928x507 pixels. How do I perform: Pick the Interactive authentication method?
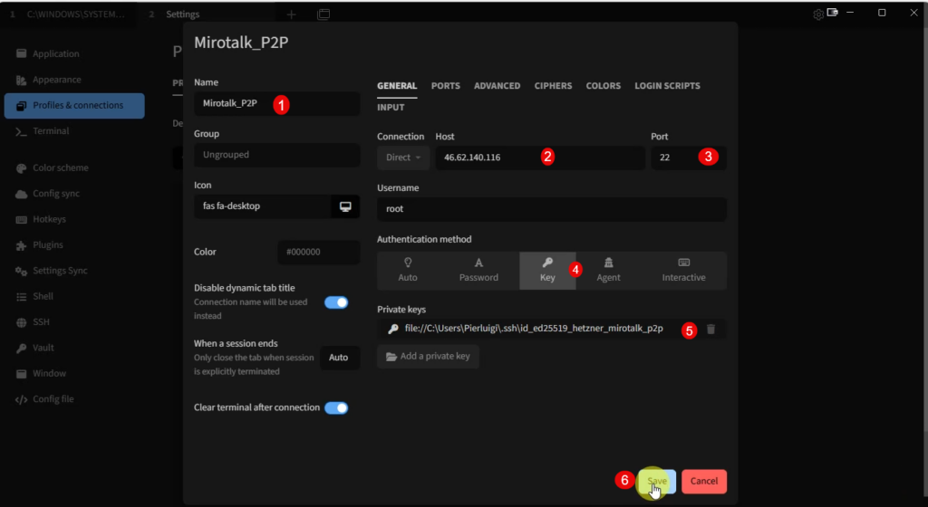click(x=683, y=270)
